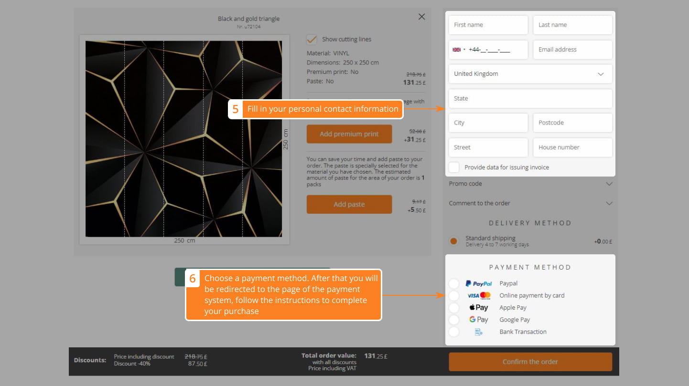Click the Google Pay logo
This screenshot has height=386, width=689.
(478, 320)
